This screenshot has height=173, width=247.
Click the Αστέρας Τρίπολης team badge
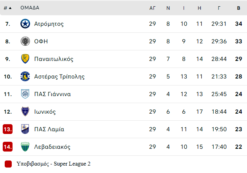[x=25, y=77]
